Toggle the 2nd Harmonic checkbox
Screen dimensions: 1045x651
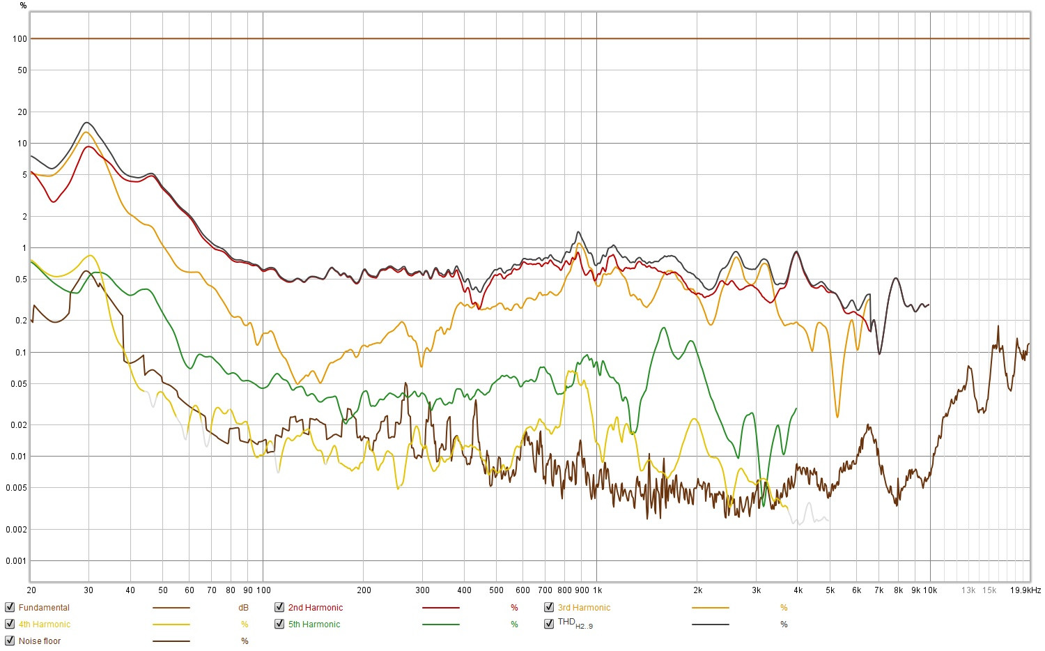[x=279, y=607]
